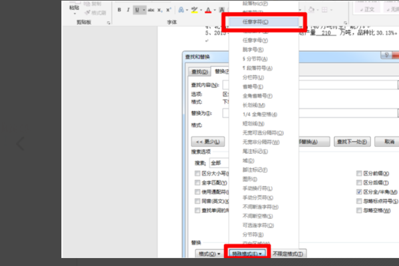
Task: Click the << 更少(L) button
Action: coord(208,142)
